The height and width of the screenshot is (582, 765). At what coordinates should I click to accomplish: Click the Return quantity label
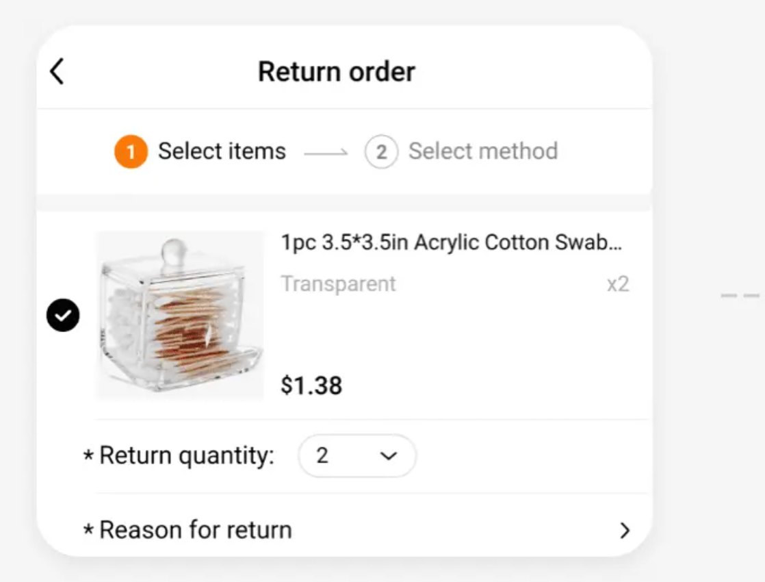tap(187, 455)
